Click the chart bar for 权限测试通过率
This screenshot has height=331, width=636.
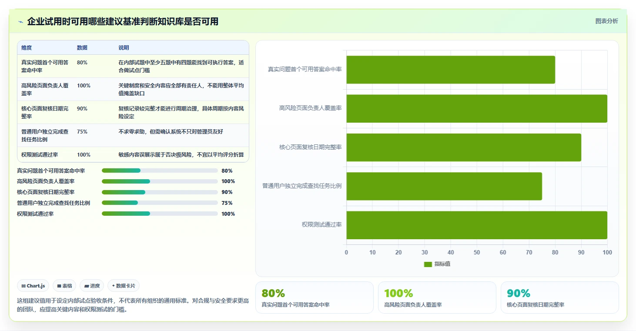pos(477,225)
